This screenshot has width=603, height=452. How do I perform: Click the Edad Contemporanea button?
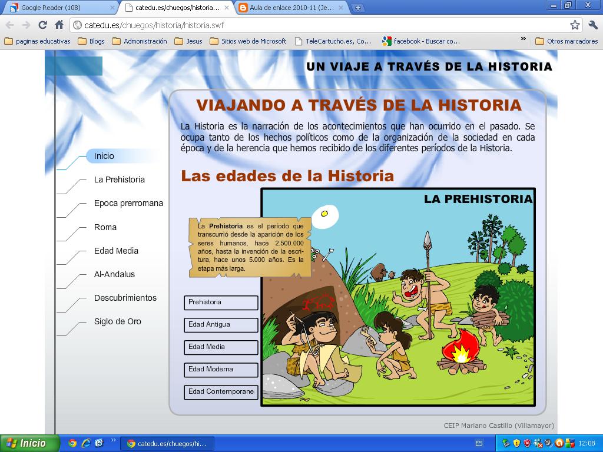(x=221, y=392)
